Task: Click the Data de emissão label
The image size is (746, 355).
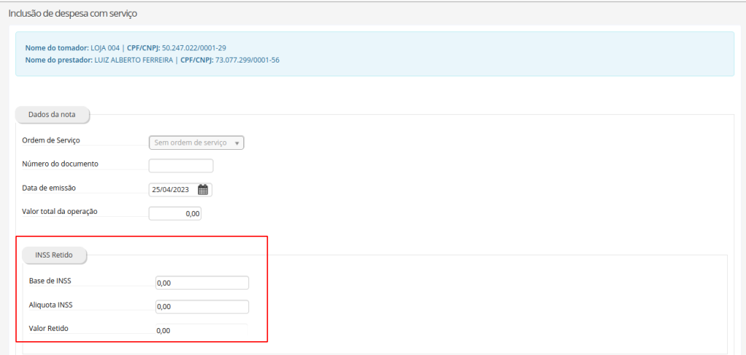Action: (x=49, y=188)
